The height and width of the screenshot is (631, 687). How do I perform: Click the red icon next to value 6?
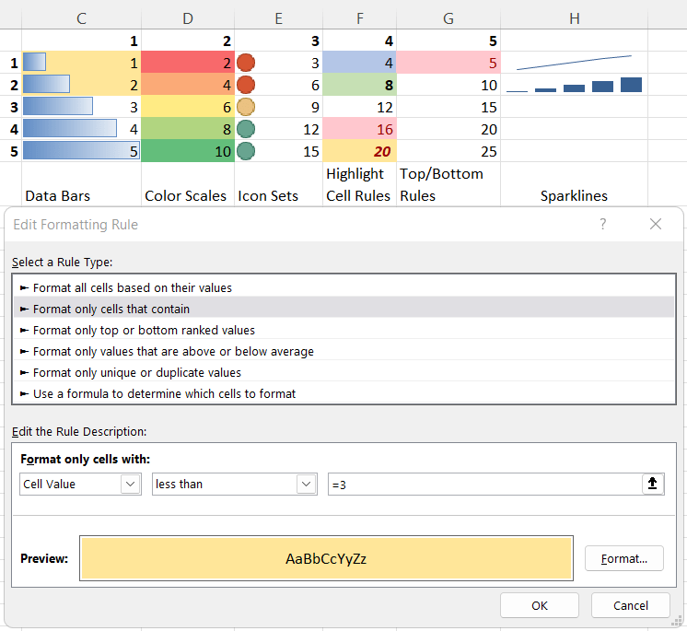[x=246, y=85]
